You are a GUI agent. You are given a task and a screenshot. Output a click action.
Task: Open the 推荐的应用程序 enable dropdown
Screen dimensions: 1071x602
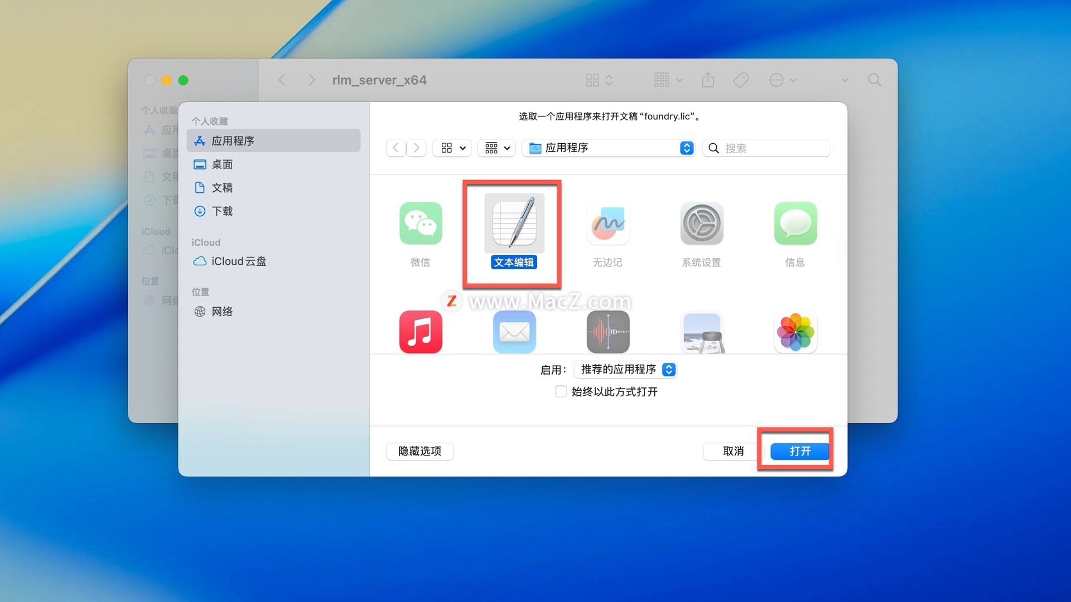point(625,369)
